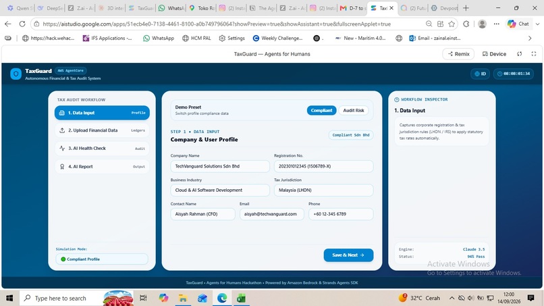Click the Registration No. field

pyautogui.click(x=324, y=166)
